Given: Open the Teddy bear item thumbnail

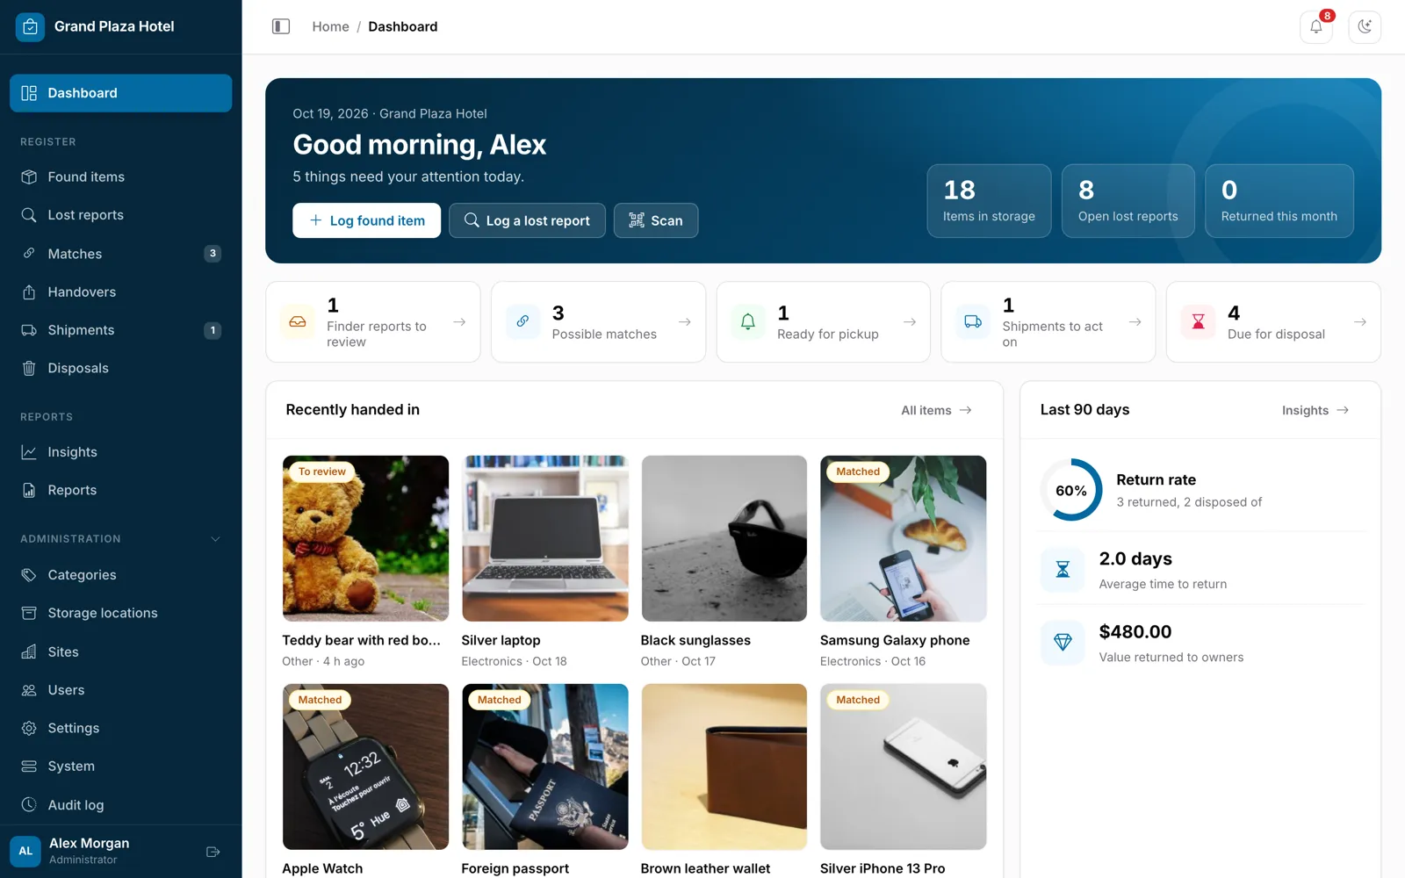Looking at the screenshot, I should click(x=365, y=538).
